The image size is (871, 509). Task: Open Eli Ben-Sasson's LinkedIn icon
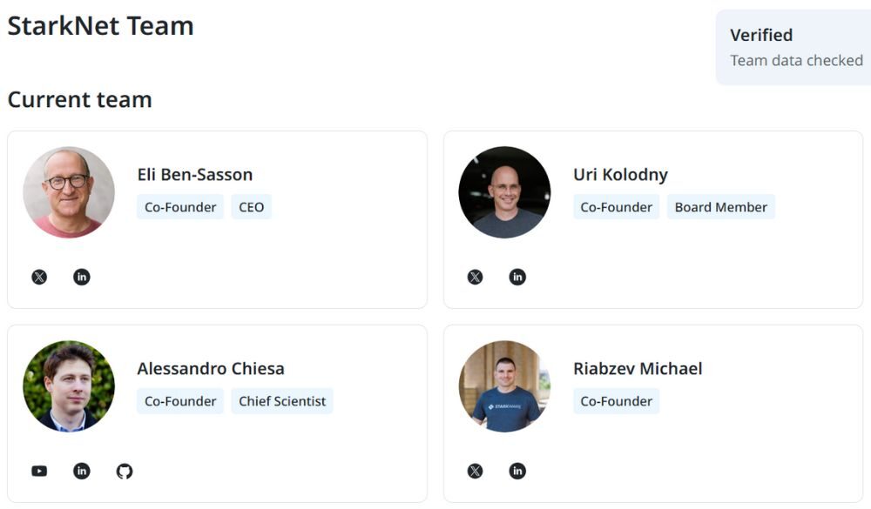pos(82,278)
